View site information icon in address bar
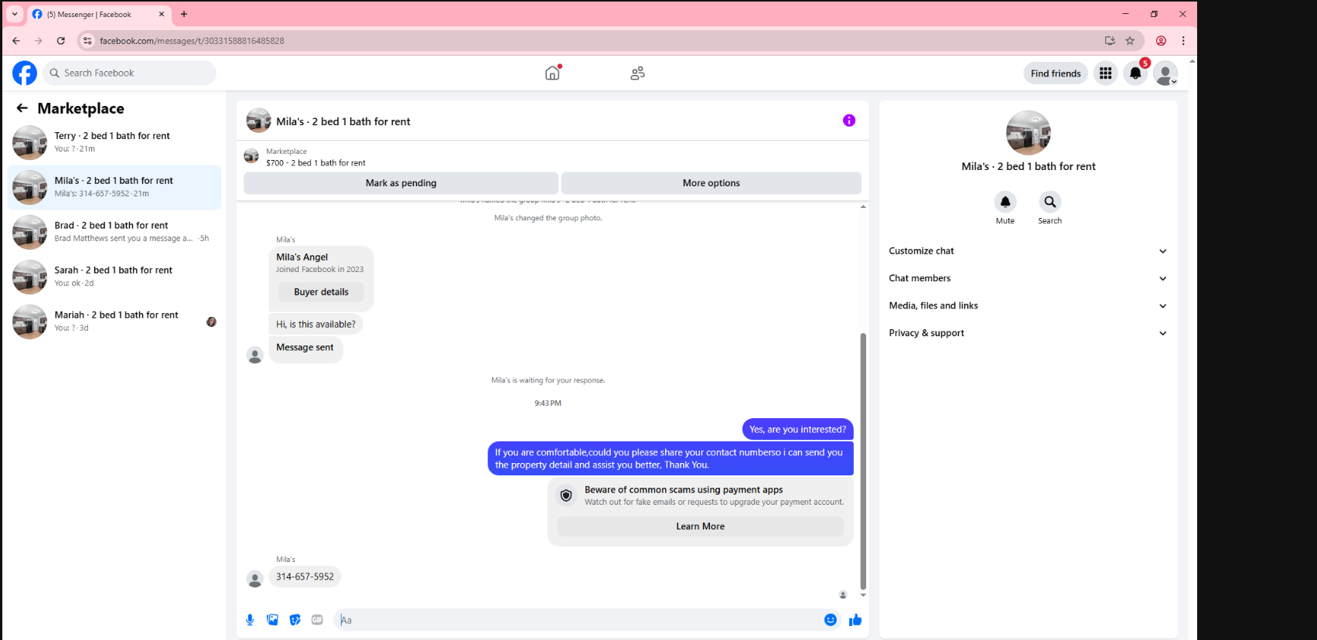1317x640 pixels. click(87, 41)
